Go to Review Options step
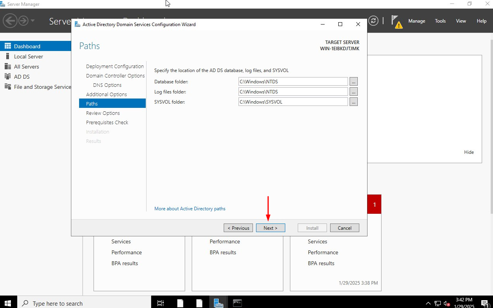This screenshot has height=308, width=493. [103, 113]
